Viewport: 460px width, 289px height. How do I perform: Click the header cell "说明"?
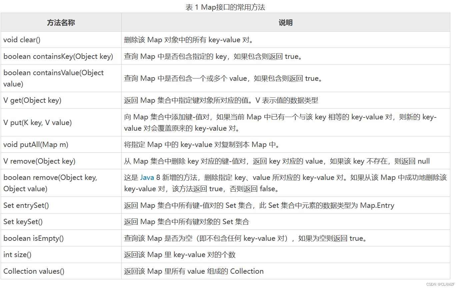coord(286,22)
